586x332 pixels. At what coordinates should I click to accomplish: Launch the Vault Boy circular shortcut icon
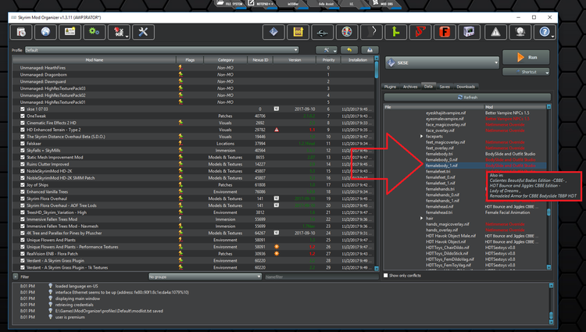[x=347, y=32]
